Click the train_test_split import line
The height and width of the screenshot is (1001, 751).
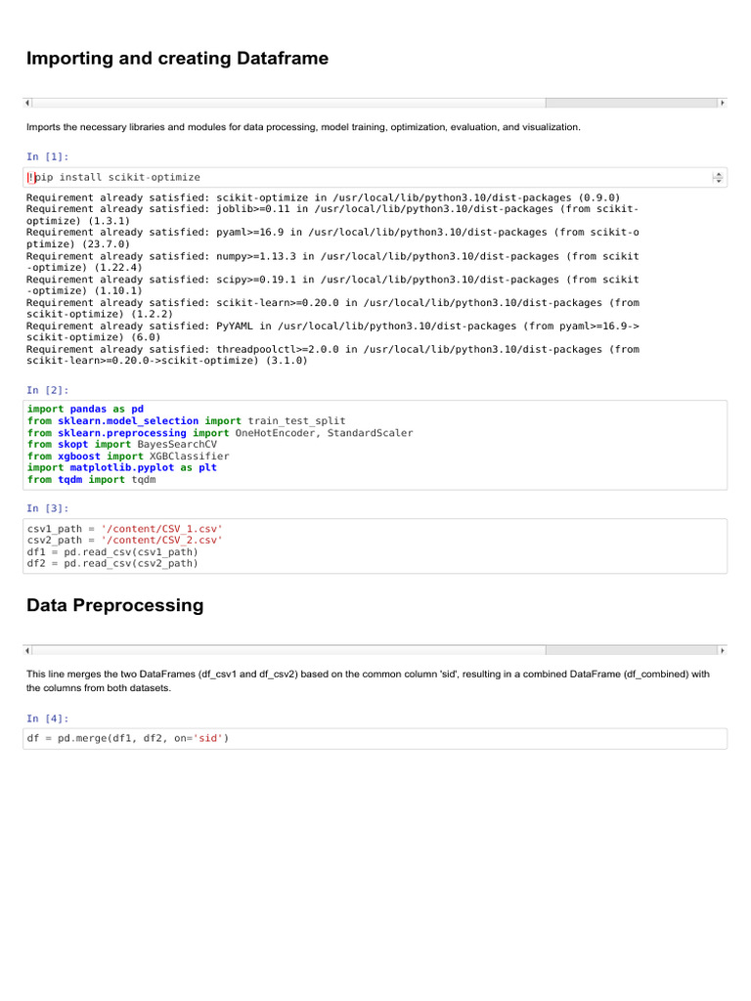[x=186, y=421]
